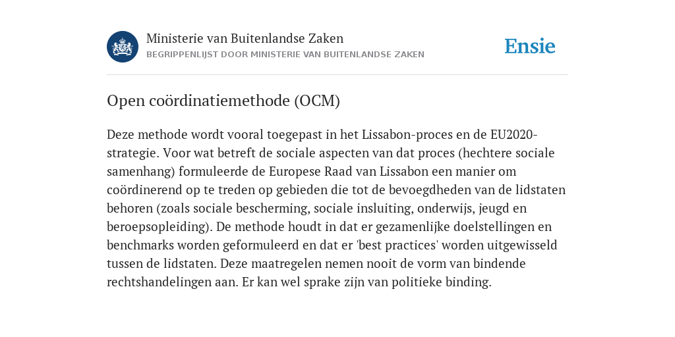Click the "EU2020-" text at line end
The height and width of the screenshot is (337, 675).
tap(514, 134)
